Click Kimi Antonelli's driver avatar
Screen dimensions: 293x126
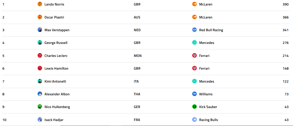pos(40,81)
